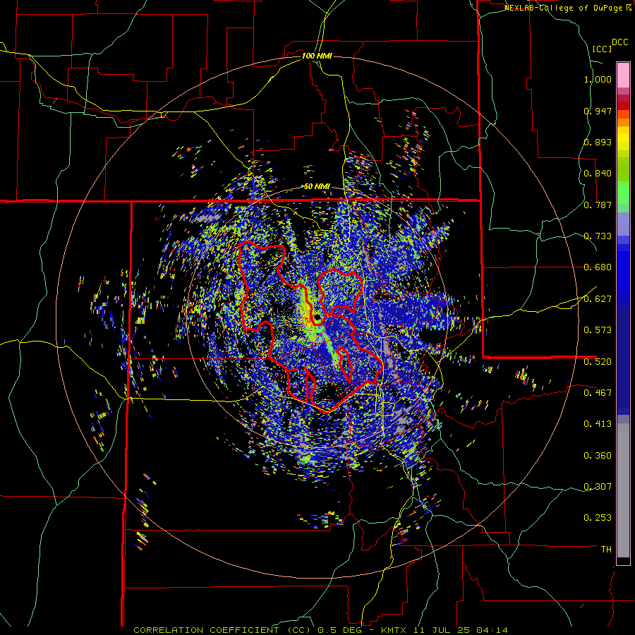The image size is (635, 635).
Task: Click the 0.893 color scale label
Action: point(598,142)
